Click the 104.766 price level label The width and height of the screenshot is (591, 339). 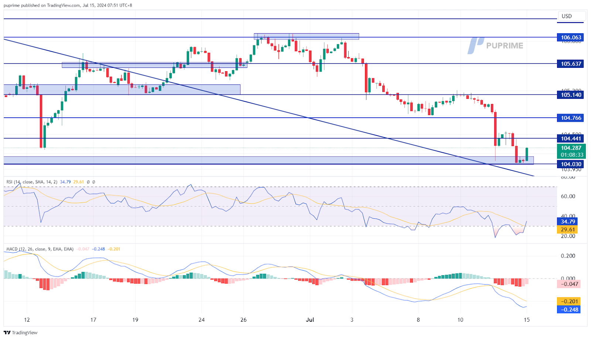pos(571,118)
